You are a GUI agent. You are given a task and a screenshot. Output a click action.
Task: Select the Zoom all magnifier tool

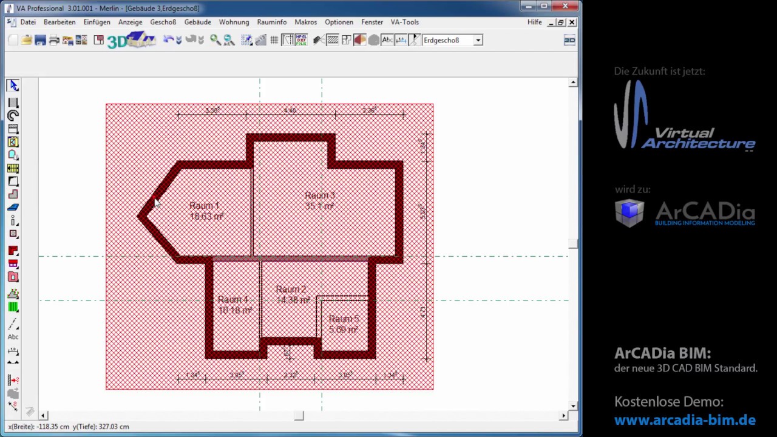[229, 40]
